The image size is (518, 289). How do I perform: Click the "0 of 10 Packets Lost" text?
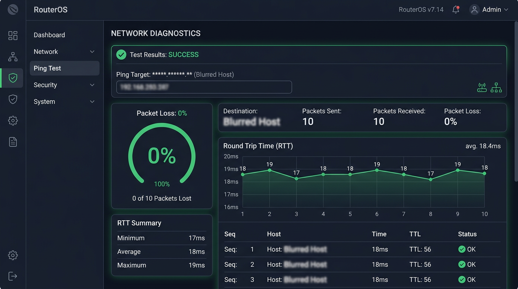tap(162, 198)
